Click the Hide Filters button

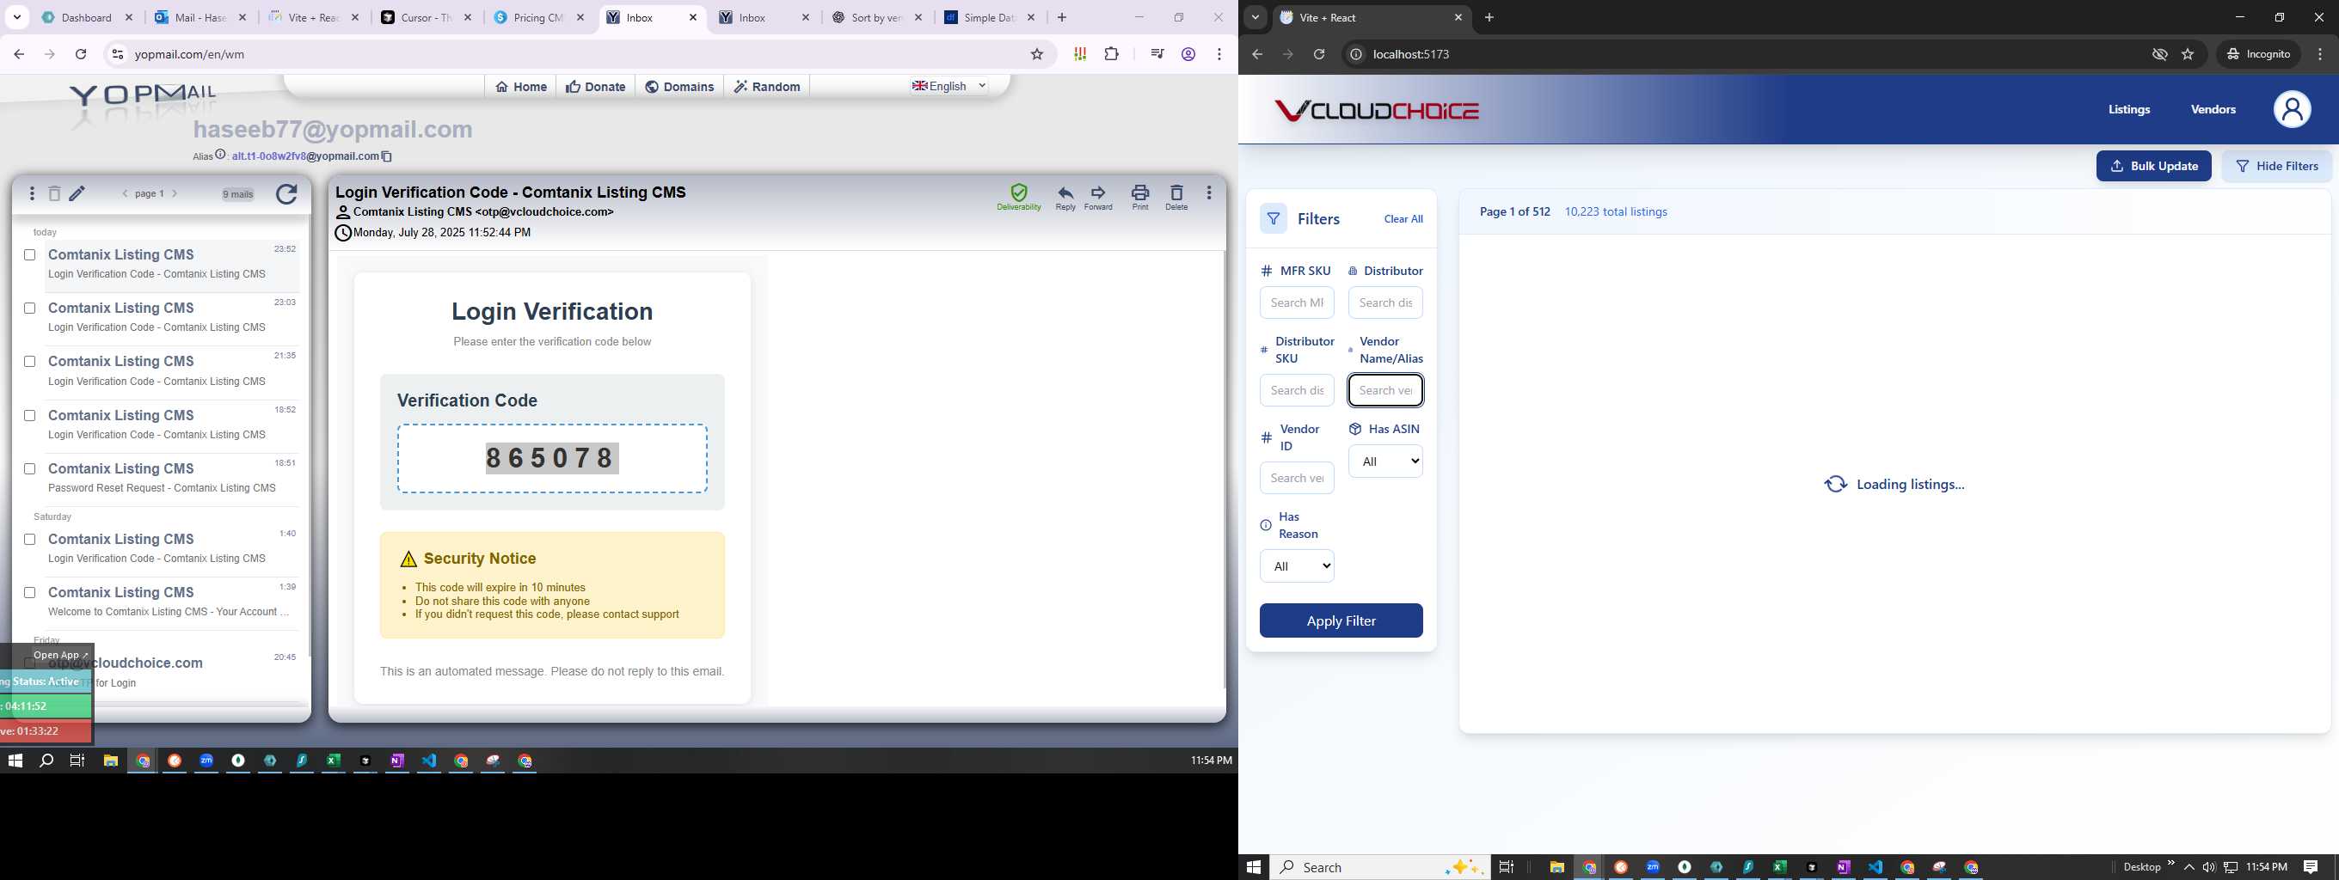2276,166
